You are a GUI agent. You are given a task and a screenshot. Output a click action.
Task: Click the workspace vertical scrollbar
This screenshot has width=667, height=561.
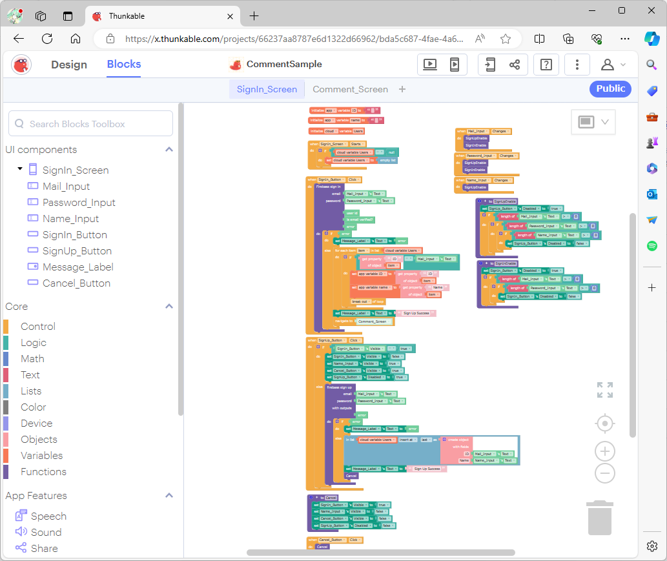tap(633, 325)
